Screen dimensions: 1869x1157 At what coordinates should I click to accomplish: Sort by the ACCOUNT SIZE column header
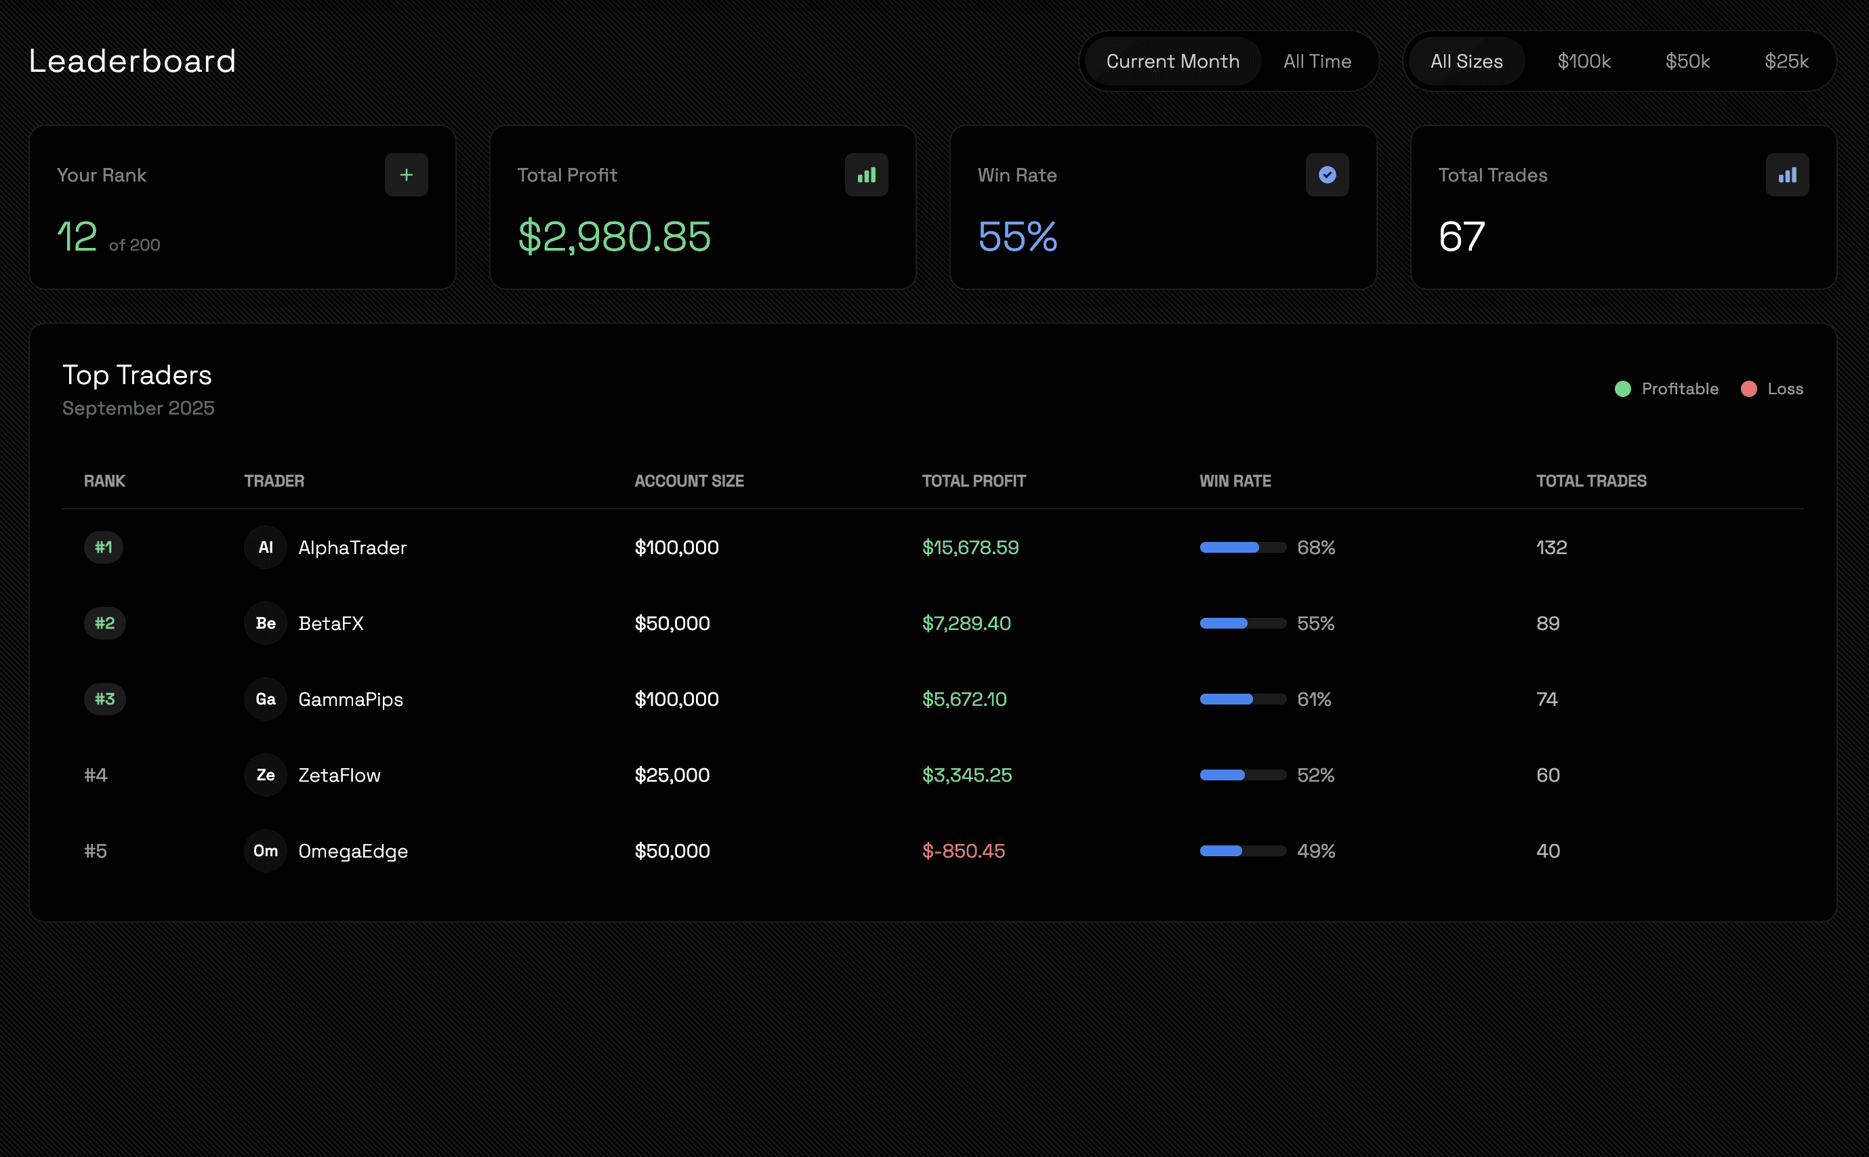coord(689,480)
